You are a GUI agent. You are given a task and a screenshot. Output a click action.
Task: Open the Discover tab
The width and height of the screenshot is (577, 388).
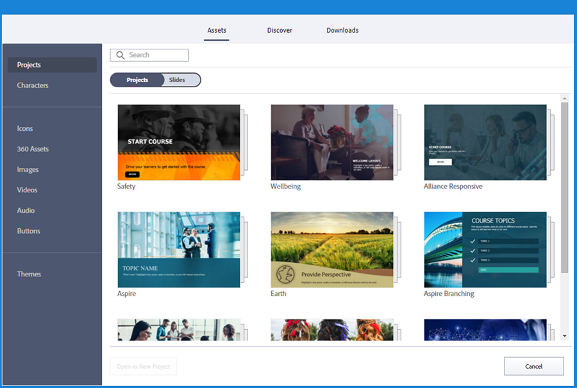[x=280, y=30]
